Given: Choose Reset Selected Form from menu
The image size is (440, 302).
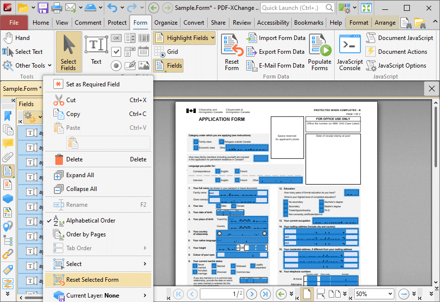Looking at the screenshot, I should tap(98, 280).
